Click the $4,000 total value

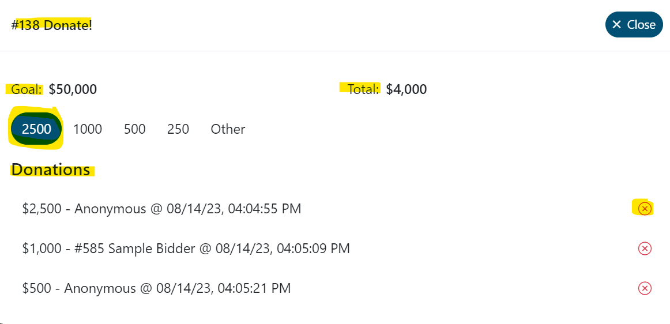[x=406, y=89]
